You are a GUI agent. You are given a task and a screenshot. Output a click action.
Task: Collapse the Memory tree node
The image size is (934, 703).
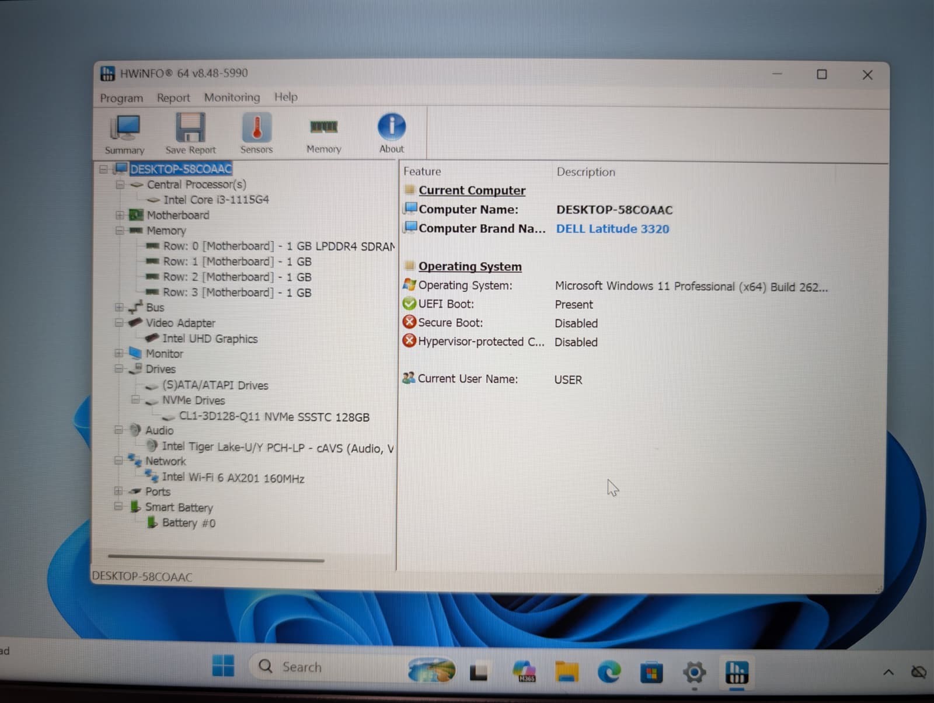120,231
